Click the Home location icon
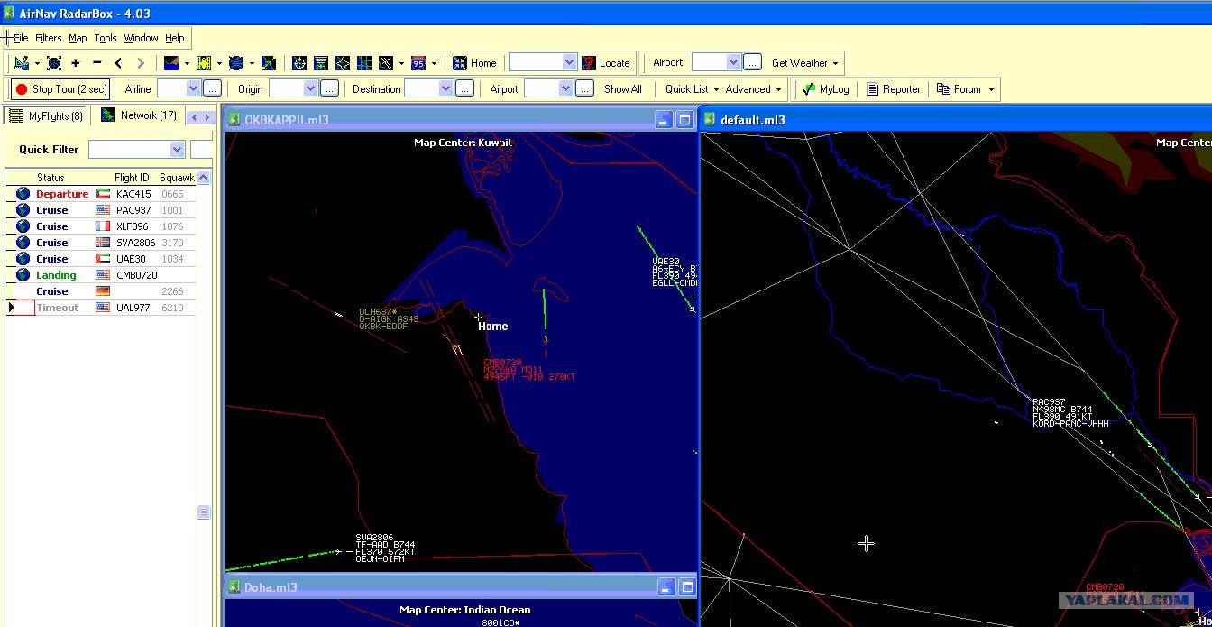 coord(460,63)
